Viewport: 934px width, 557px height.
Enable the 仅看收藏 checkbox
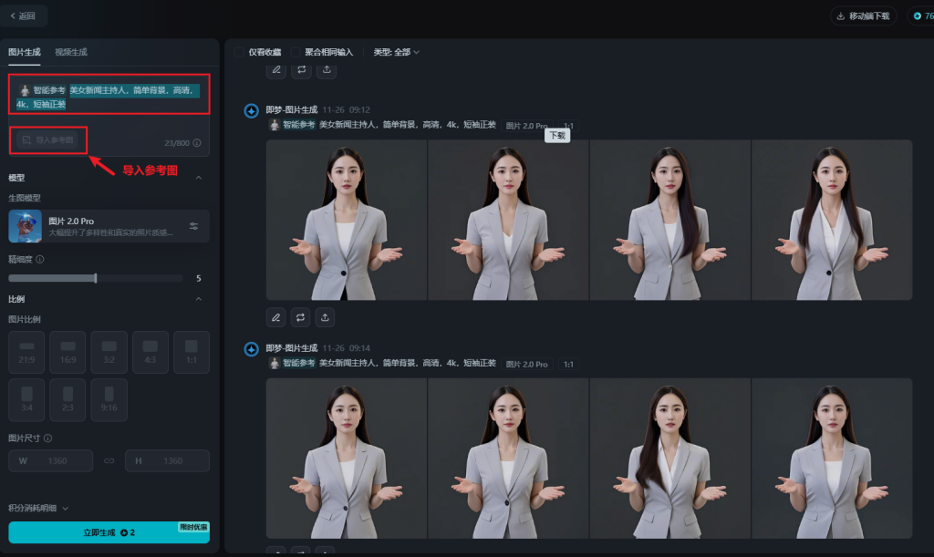tap(239, 52)
